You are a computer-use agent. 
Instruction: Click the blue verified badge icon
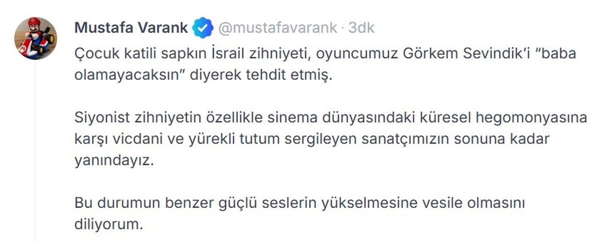pyautogui.click(x=202, y=28)
